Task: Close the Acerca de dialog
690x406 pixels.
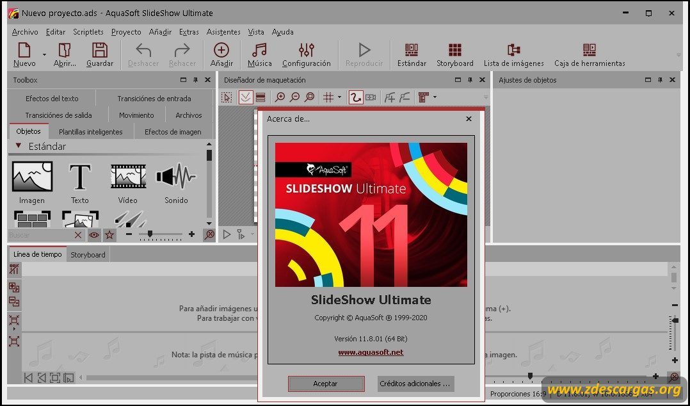Action: point(469,119)
